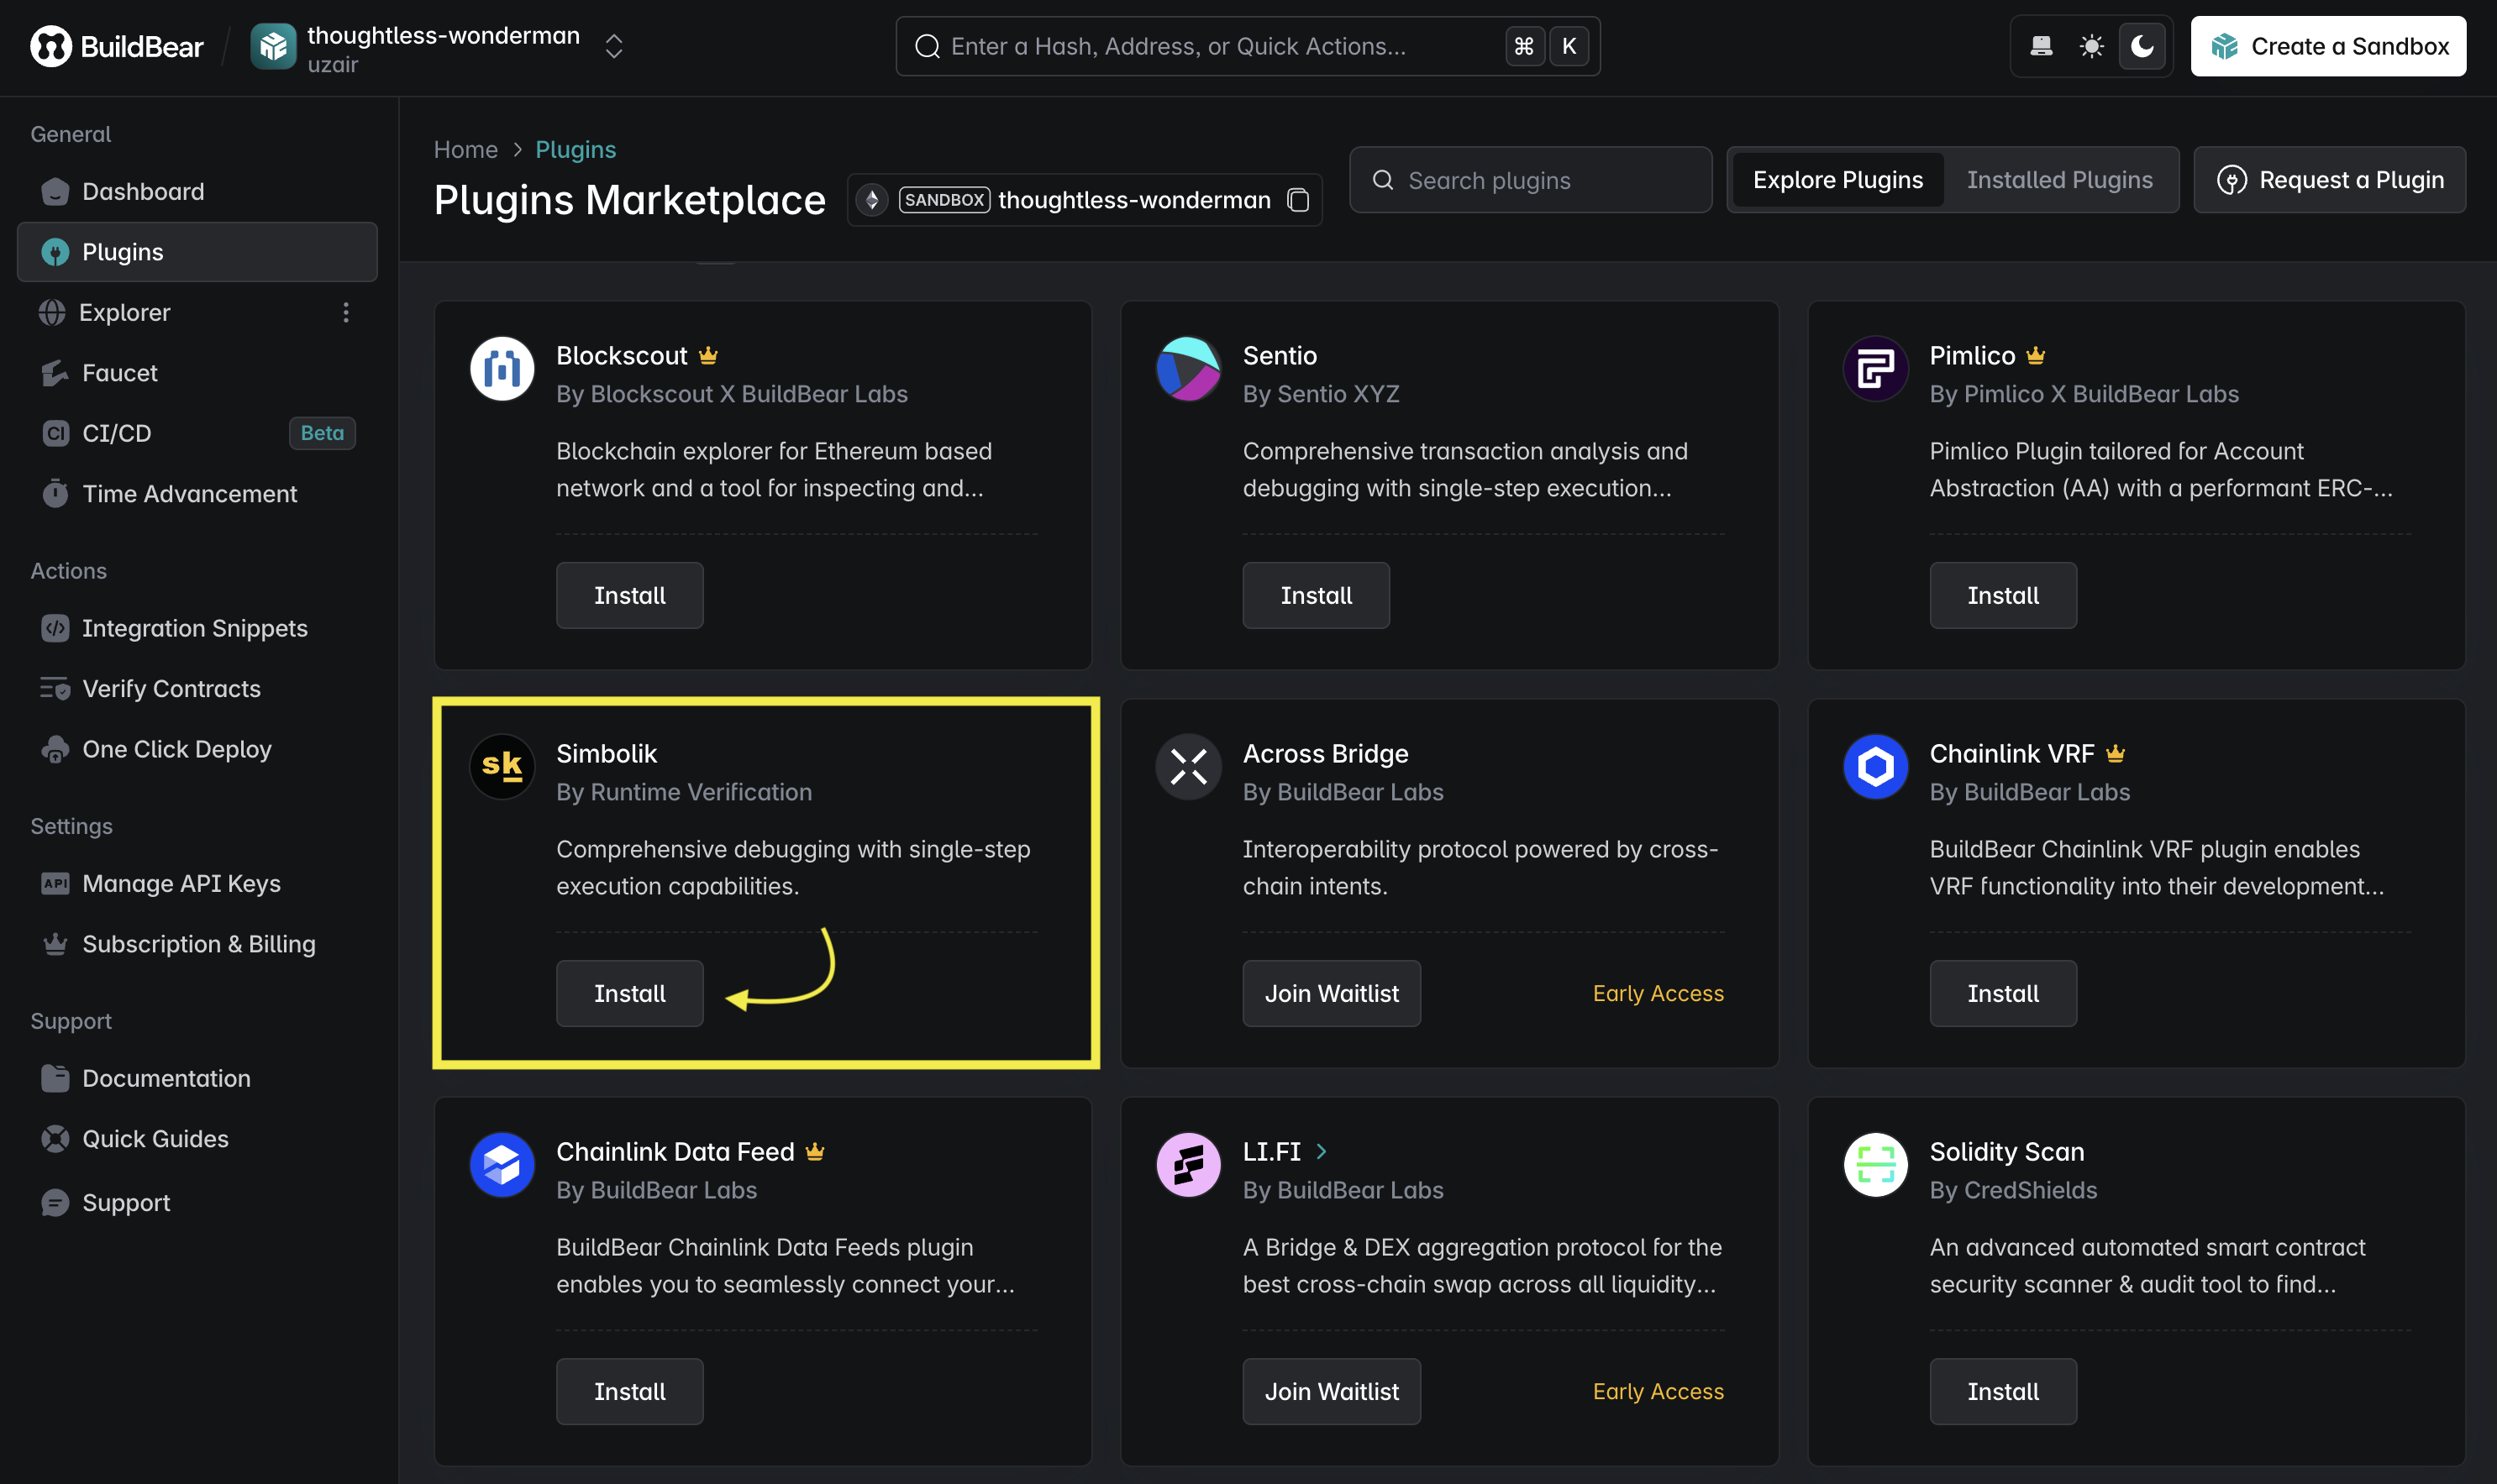Click the Plugins breadcrumb link
Viewport: 2497px width, 1484px height.
(x=576, y=149)
